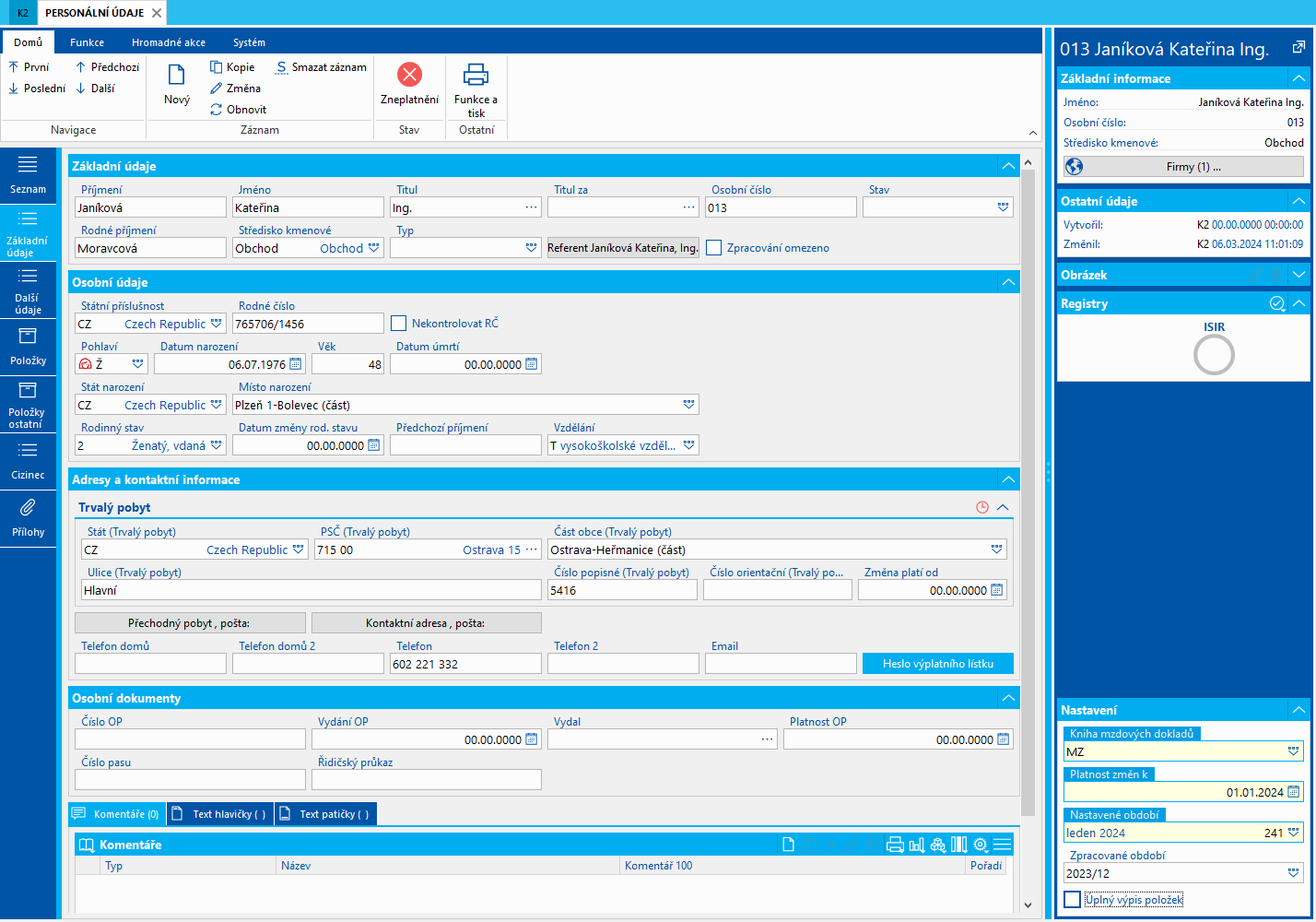Click the Přechodný pobyt, pošta button
This screenshot has width=1316, height=922.
[189, 623]
